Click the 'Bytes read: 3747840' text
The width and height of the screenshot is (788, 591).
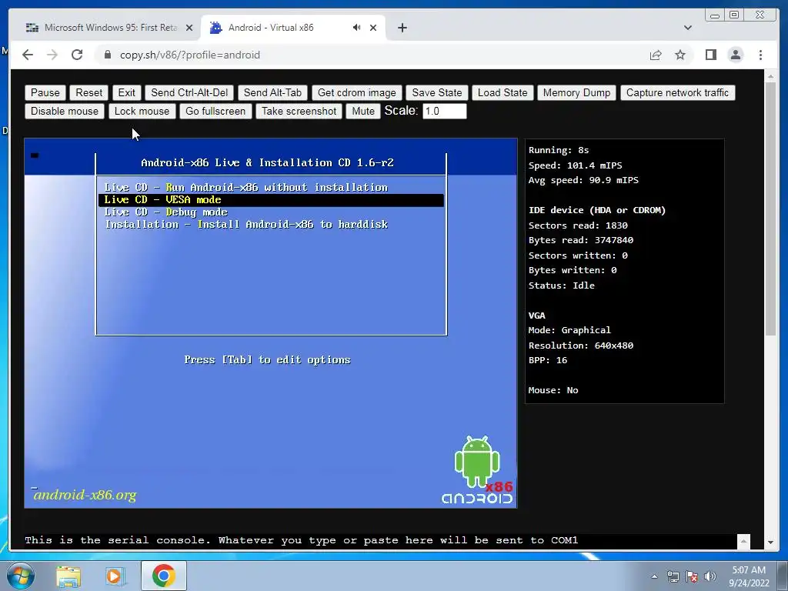pos(580,240)
